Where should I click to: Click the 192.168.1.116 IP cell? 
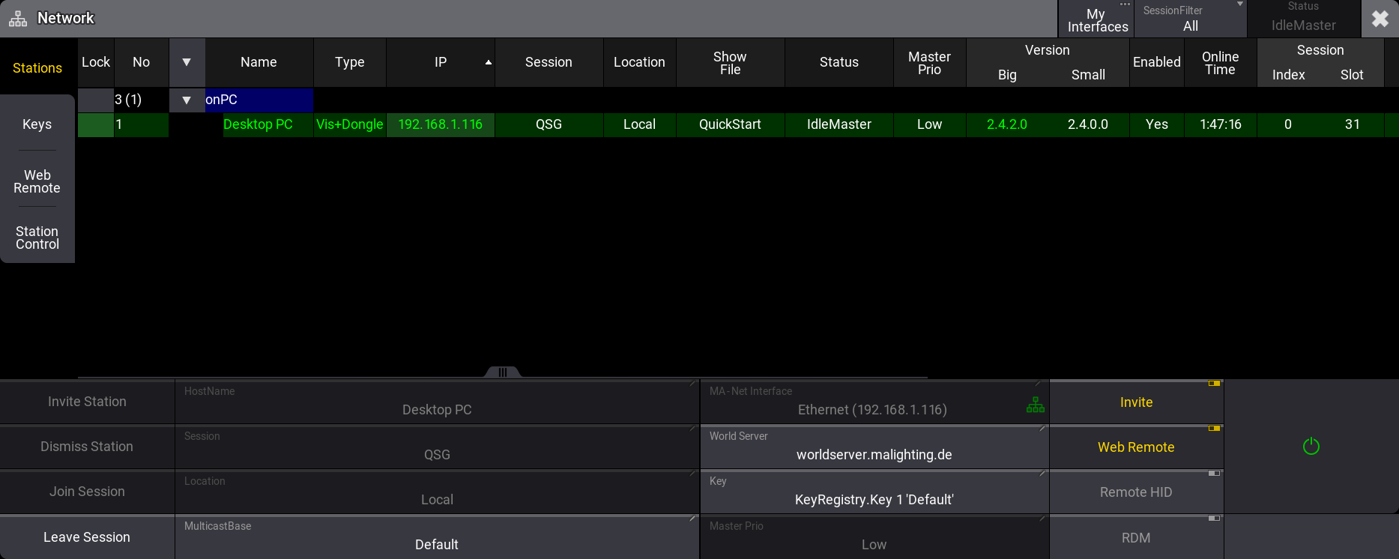coord(441,124)
